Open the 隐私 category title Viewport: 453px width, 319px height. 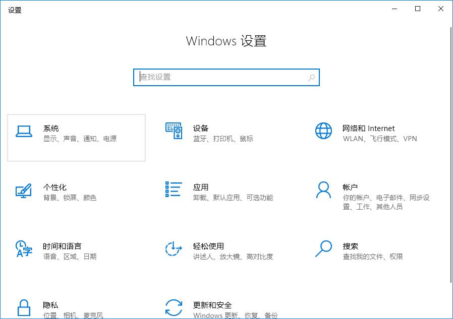point(50,305)
